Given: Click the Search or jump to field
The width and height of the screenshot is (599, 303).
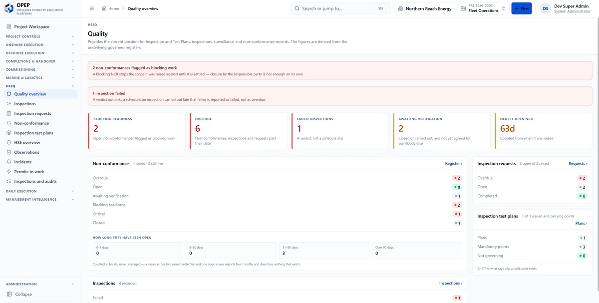Looking at the screenshot, I should (x=341, y=8).
